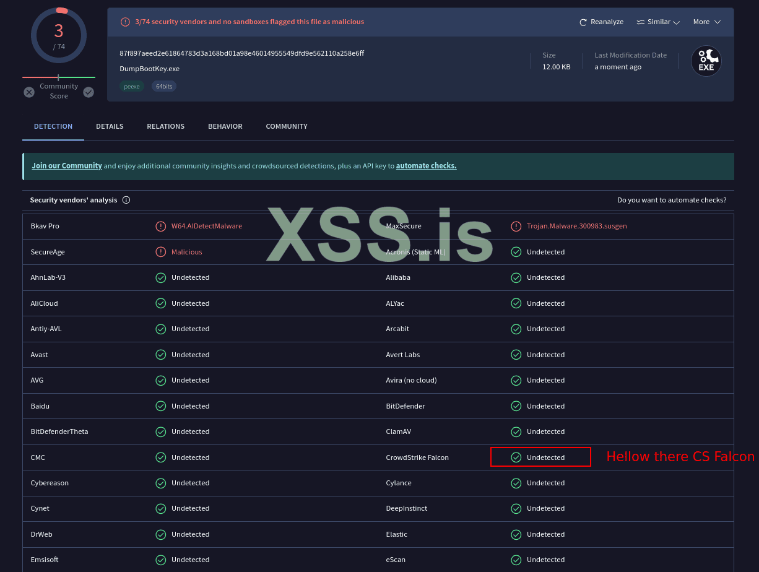Click the Bkav Pro vendor name
The width and height of the screenshot is (759, 572).
pyautogui.click(x=45, y=226)
